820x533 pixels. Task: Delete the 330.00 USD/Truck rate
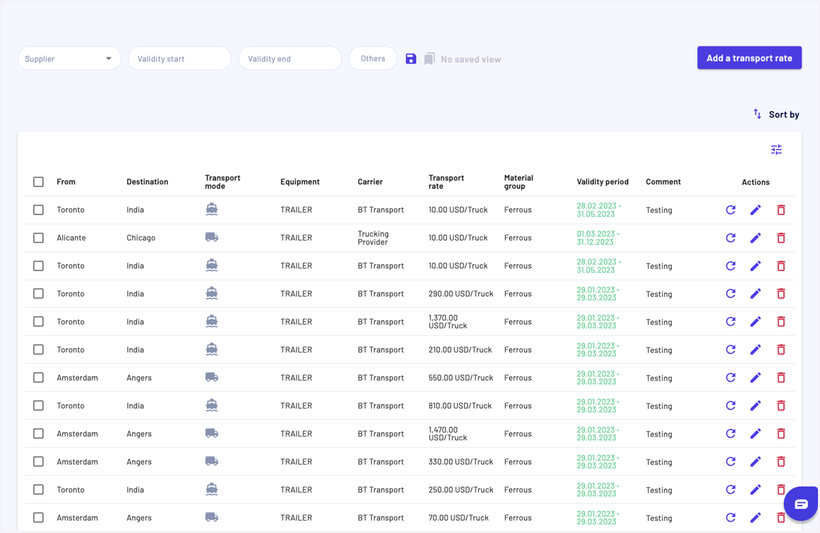point(781,461)
